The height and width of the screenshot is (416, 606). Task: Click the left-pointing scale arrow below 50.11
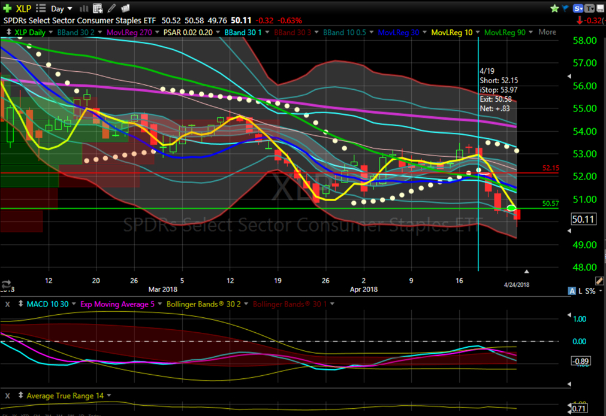[569, 231]
